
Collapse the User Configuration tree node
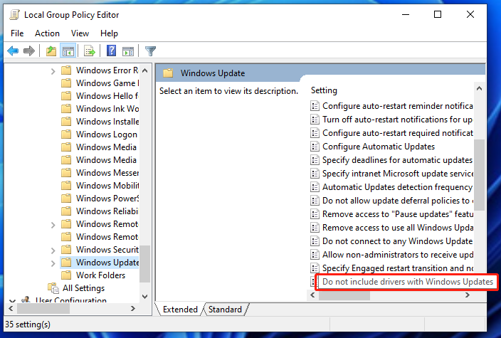coord(12,300)
